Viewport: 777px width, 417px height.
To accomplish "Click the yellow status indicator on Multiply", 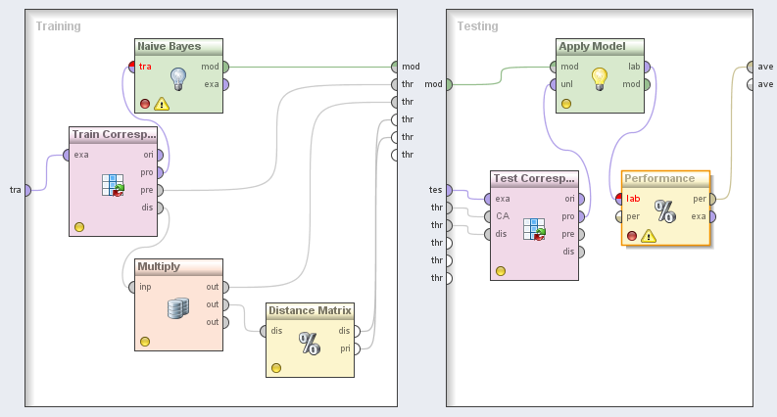I will [145, 342].
